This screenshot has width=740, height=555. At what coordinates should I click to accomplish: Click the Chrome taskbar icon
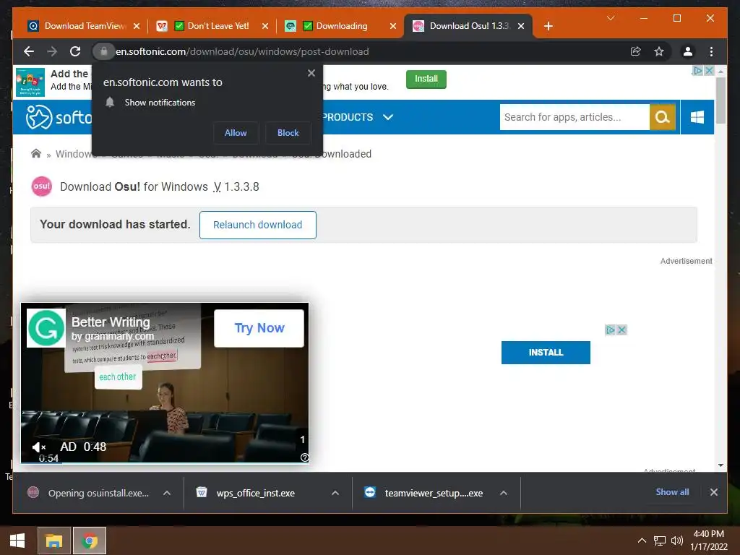click(x=90, y=541)
